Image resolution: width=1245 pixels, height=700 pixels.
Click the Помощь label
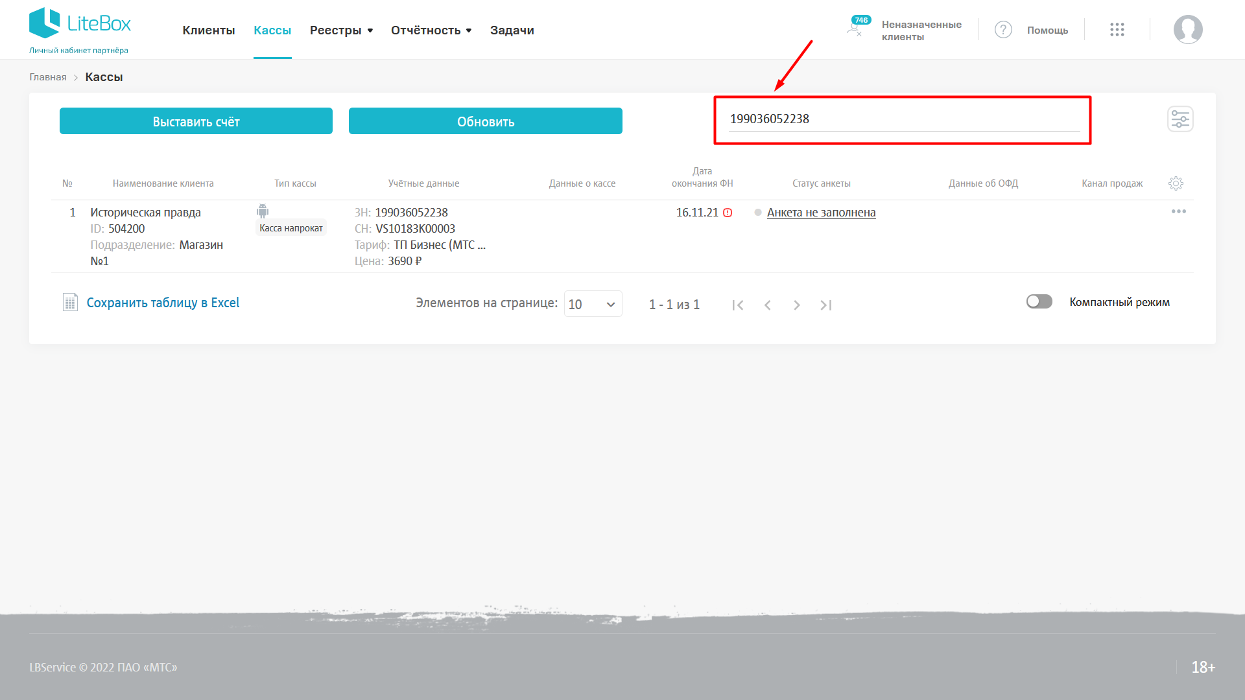point(1047,30)
